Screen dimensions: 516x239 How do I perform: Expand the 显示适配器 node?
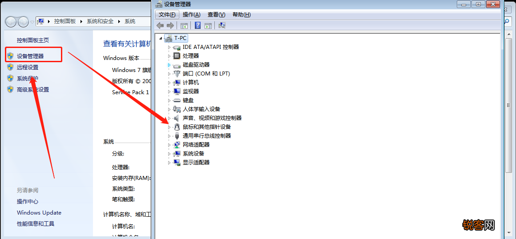click(169, 163)
